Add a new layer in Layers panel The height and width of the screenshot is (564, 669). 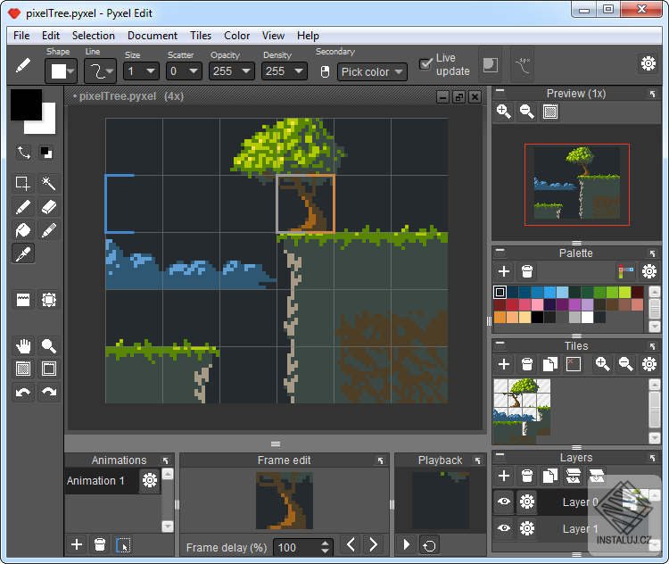point(504,477)
